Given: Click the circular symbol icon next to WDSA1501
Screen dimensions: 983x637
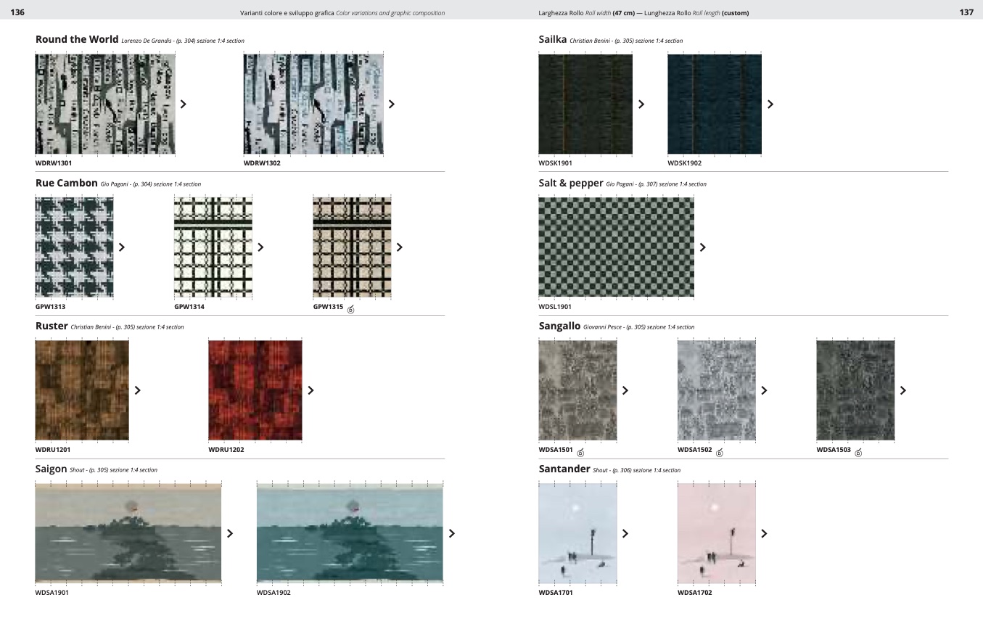Looking at the screenshot, I should [x=580, y=453].
